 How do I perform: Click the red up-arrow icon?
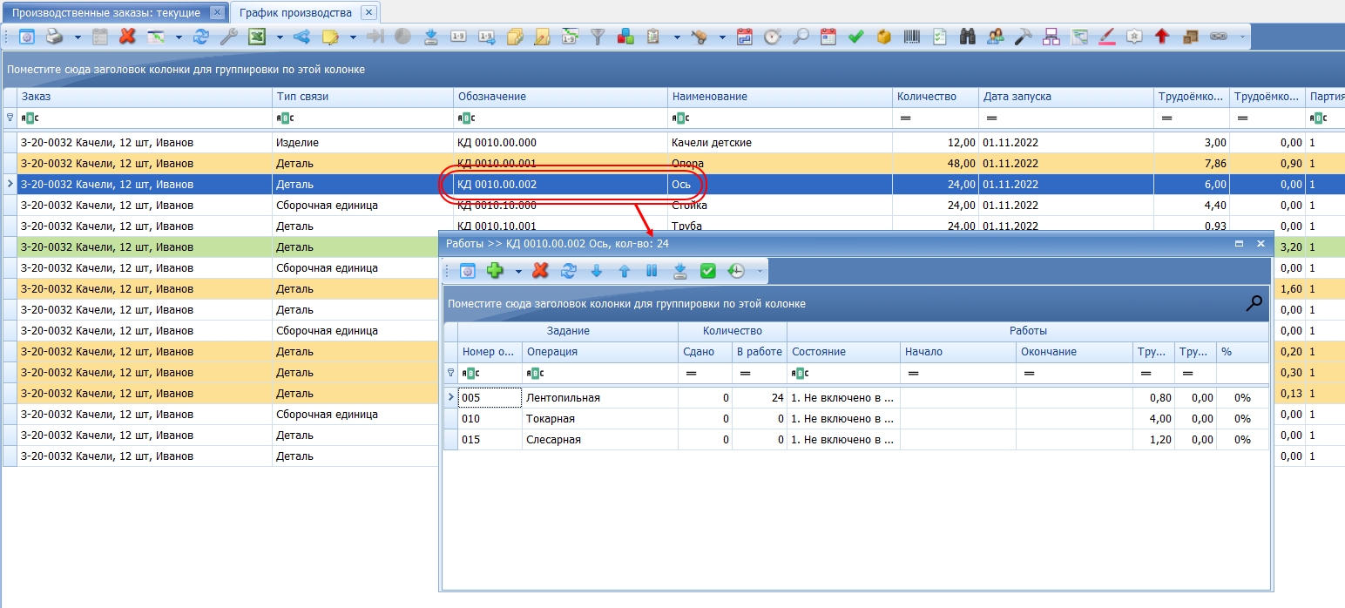tap(1161, 37)
